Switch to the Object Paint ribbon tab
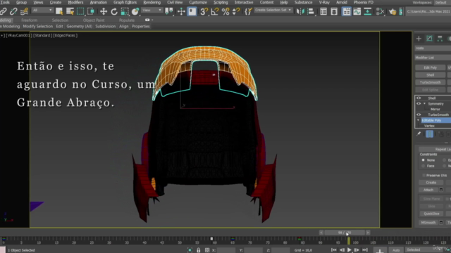 (x=94, y=20)
